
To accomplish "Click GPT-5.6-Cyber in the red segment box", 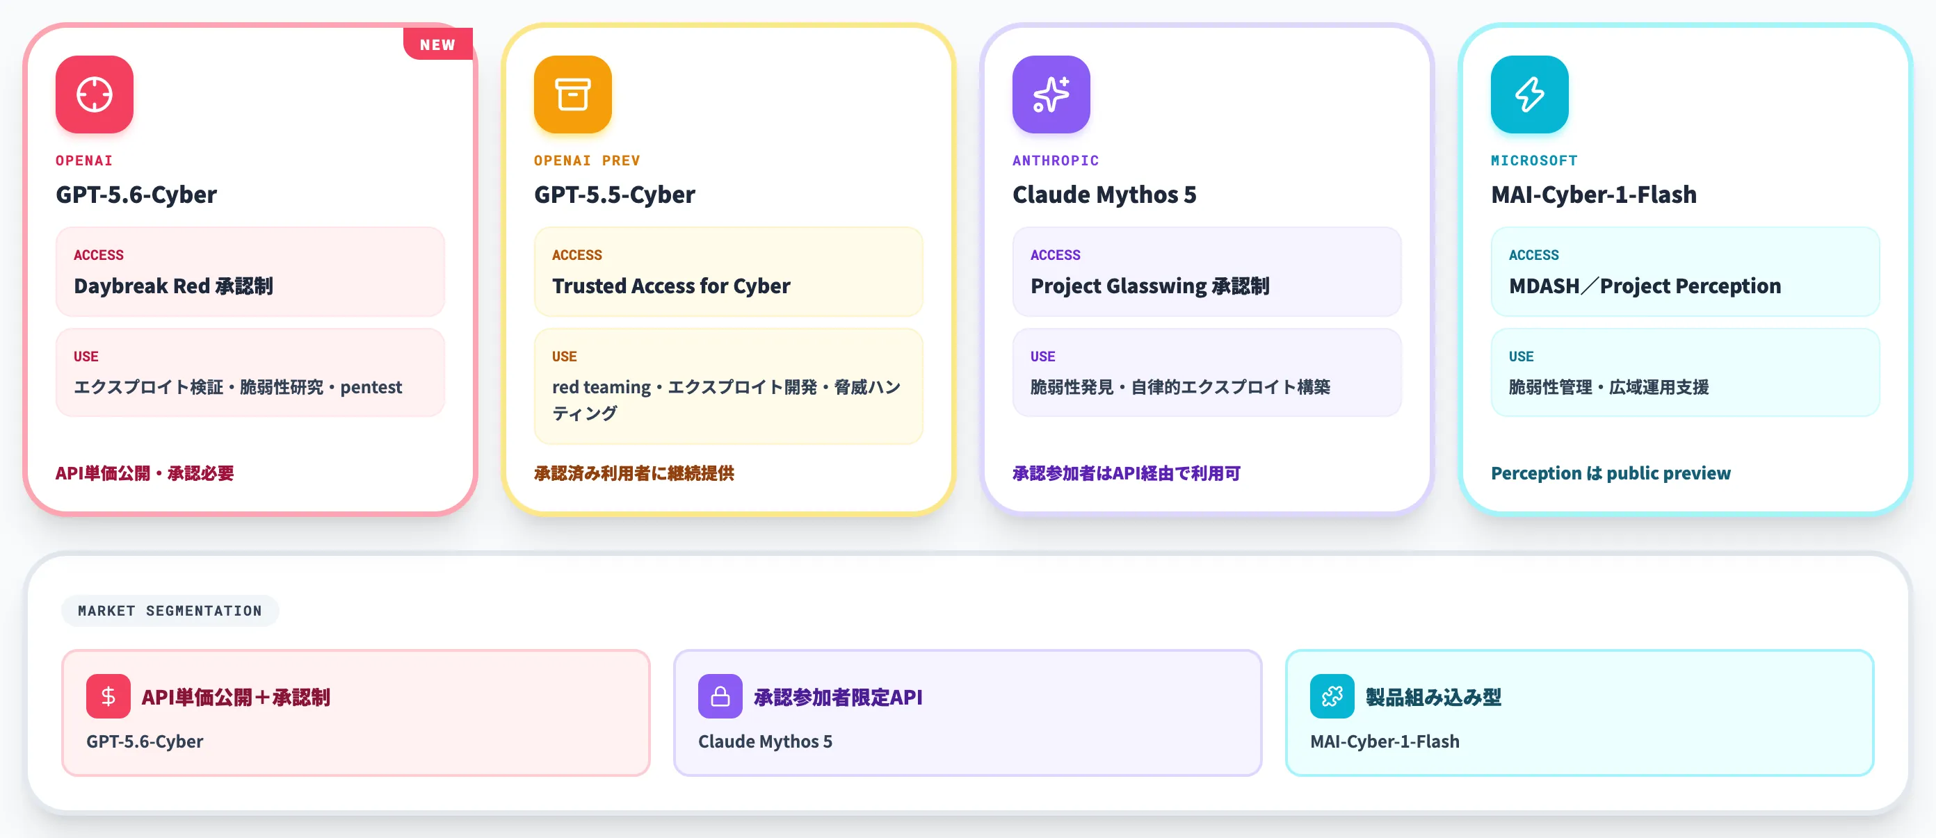I will (145, 741).
